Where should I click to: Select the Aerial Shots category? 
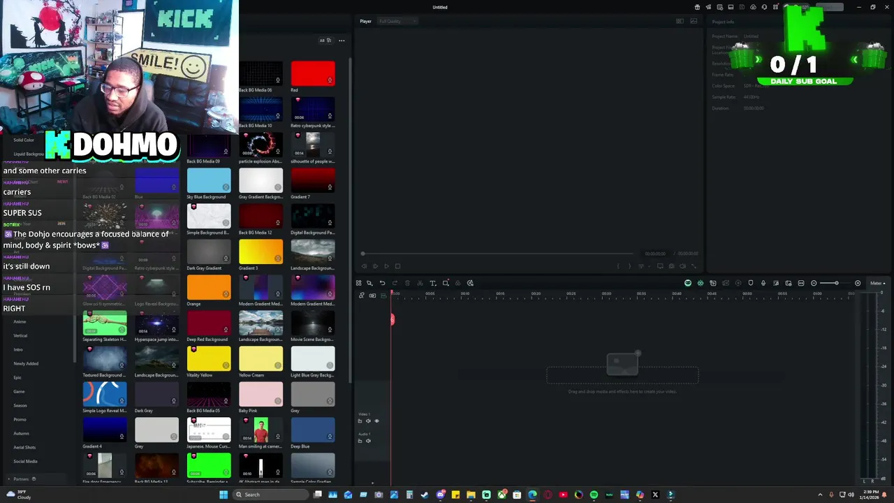pyautogui.click(x=24, y=447)
